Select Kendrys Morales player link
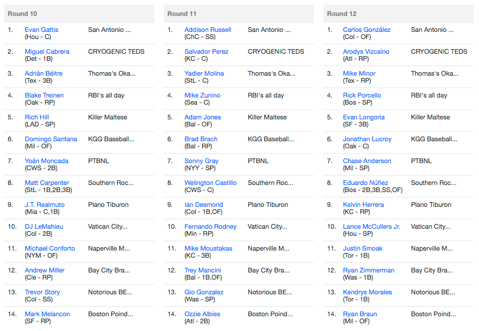 [x=367, y=292]
